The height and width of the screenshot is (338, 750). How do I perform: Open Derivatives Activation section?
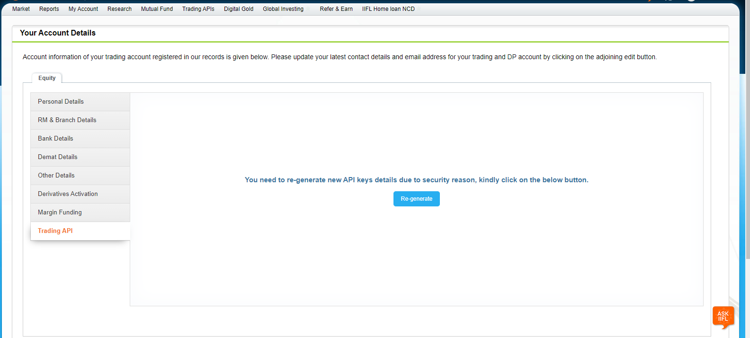(x=80, y=194)
